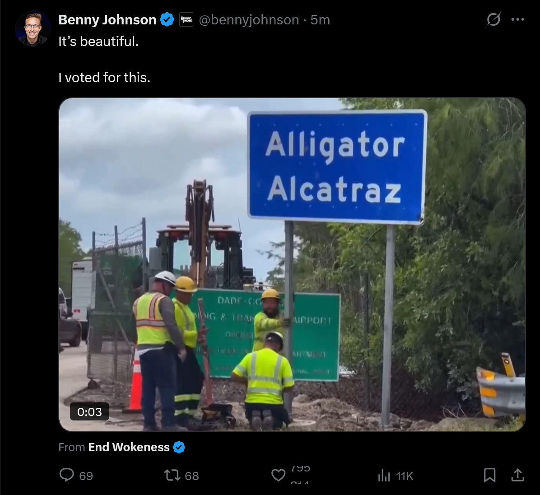Image resolution: width=540 pixels, height=495 pixels.
Task: Open the share post arrow menu
Action: [x=517, y=475]
